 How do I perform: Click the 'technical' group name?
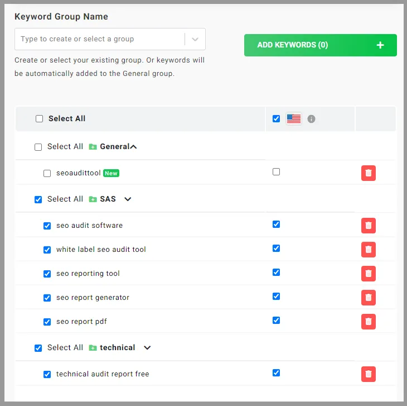coord(117,347)
